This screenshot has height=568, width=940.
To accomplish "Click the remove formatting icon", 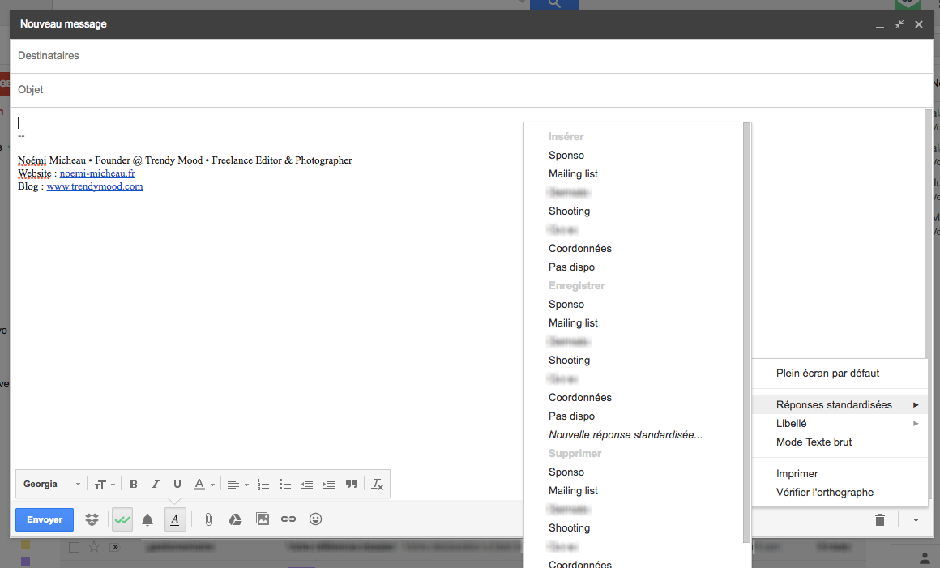I will point(378,485).
